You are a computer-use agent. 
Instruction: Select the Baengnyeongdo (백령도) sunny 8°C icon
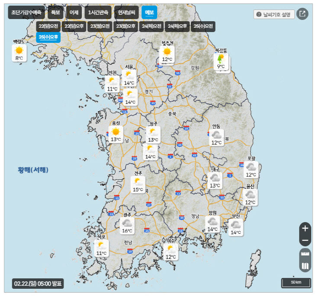tap(19, 53)
